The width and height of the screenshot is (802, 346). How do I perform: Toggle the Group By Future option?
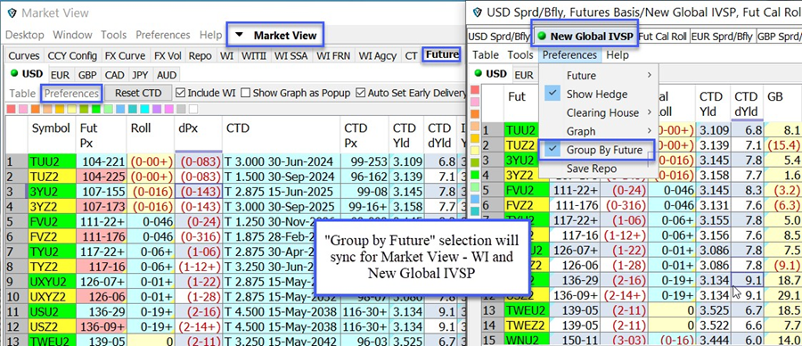[599, 150]
